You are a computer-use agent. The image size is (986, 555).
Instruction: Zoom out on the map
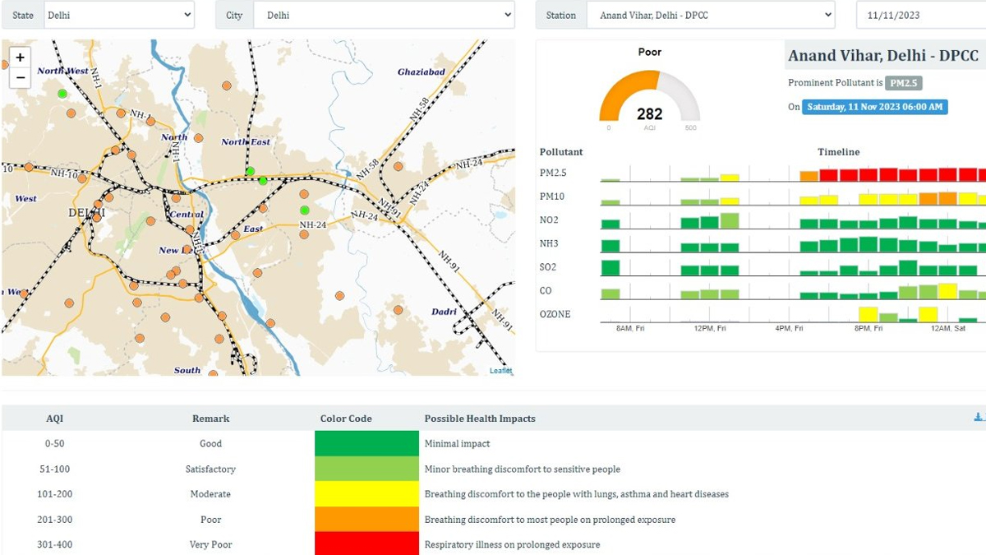click(x=20, y=78)
